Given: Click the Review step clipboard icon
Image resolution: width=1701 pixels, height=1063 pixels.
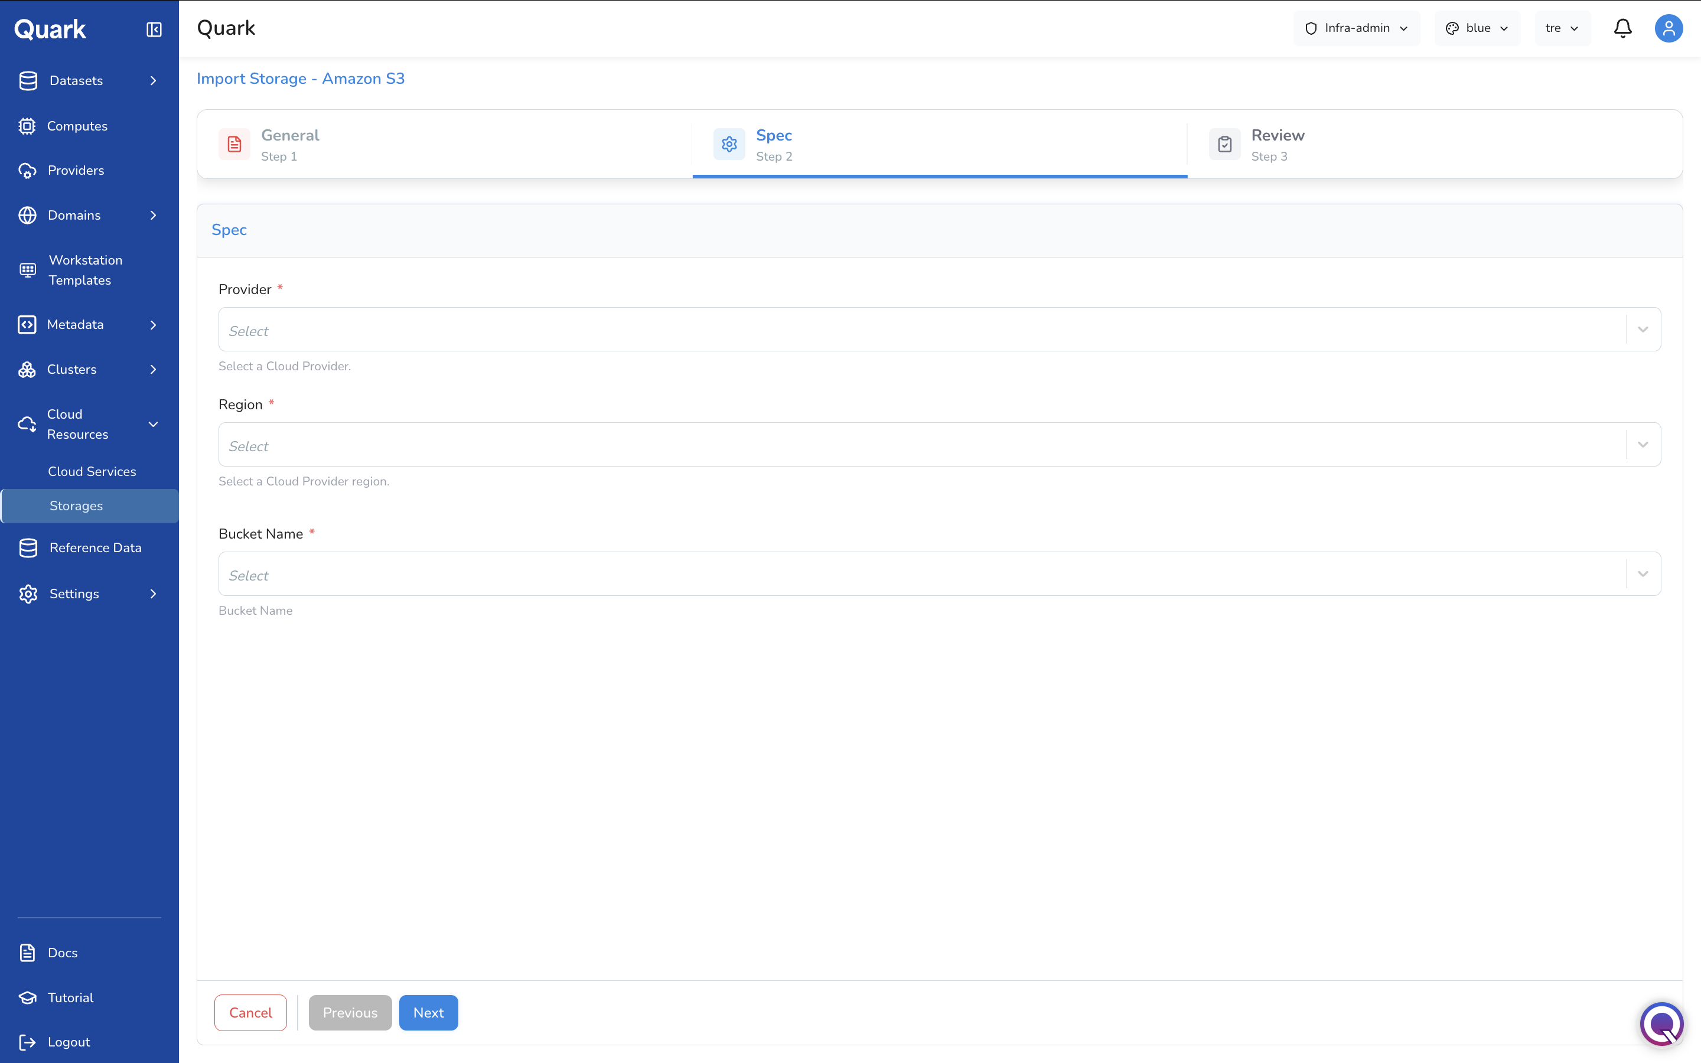Looking at the screenshot, I should (x=1224, y=144).
